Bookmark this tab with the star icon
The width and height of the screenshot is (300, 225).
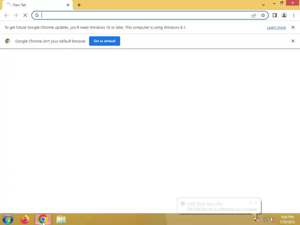tap(263, 15)
